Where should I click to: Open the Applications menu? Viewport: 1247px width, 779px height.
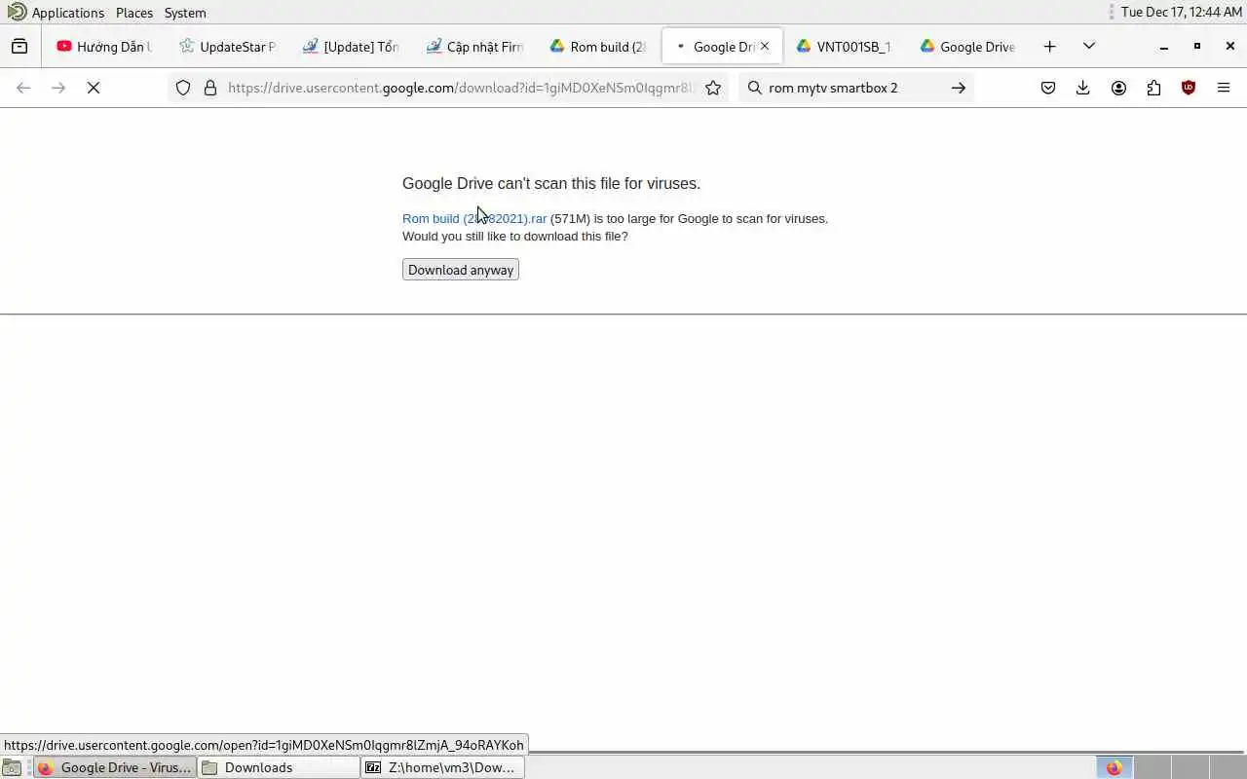[67, 13]
